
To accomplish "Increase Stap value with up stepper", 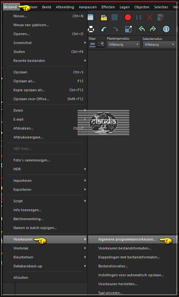I will point(99,43).
